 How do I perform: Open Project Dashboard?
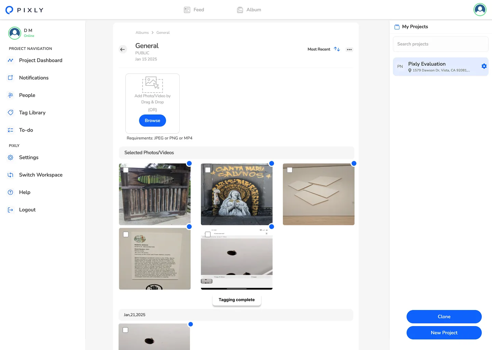pos(41,60)
